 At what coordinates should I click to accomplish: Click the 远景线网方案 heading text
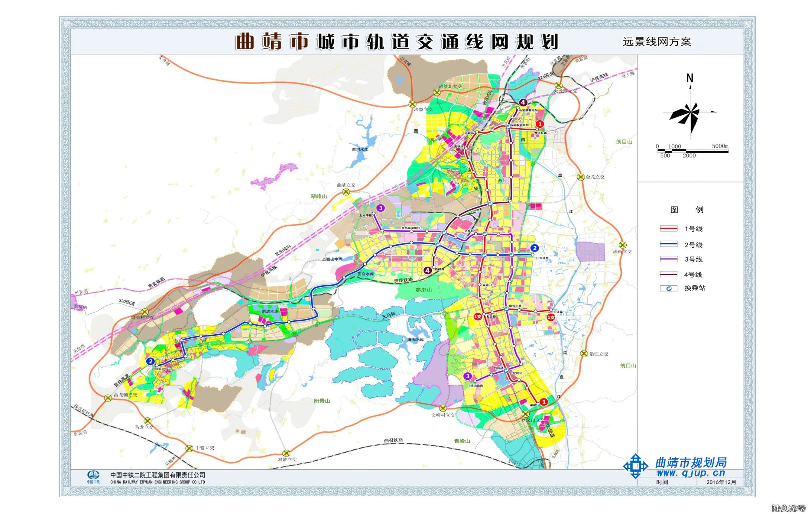(657, 42)
